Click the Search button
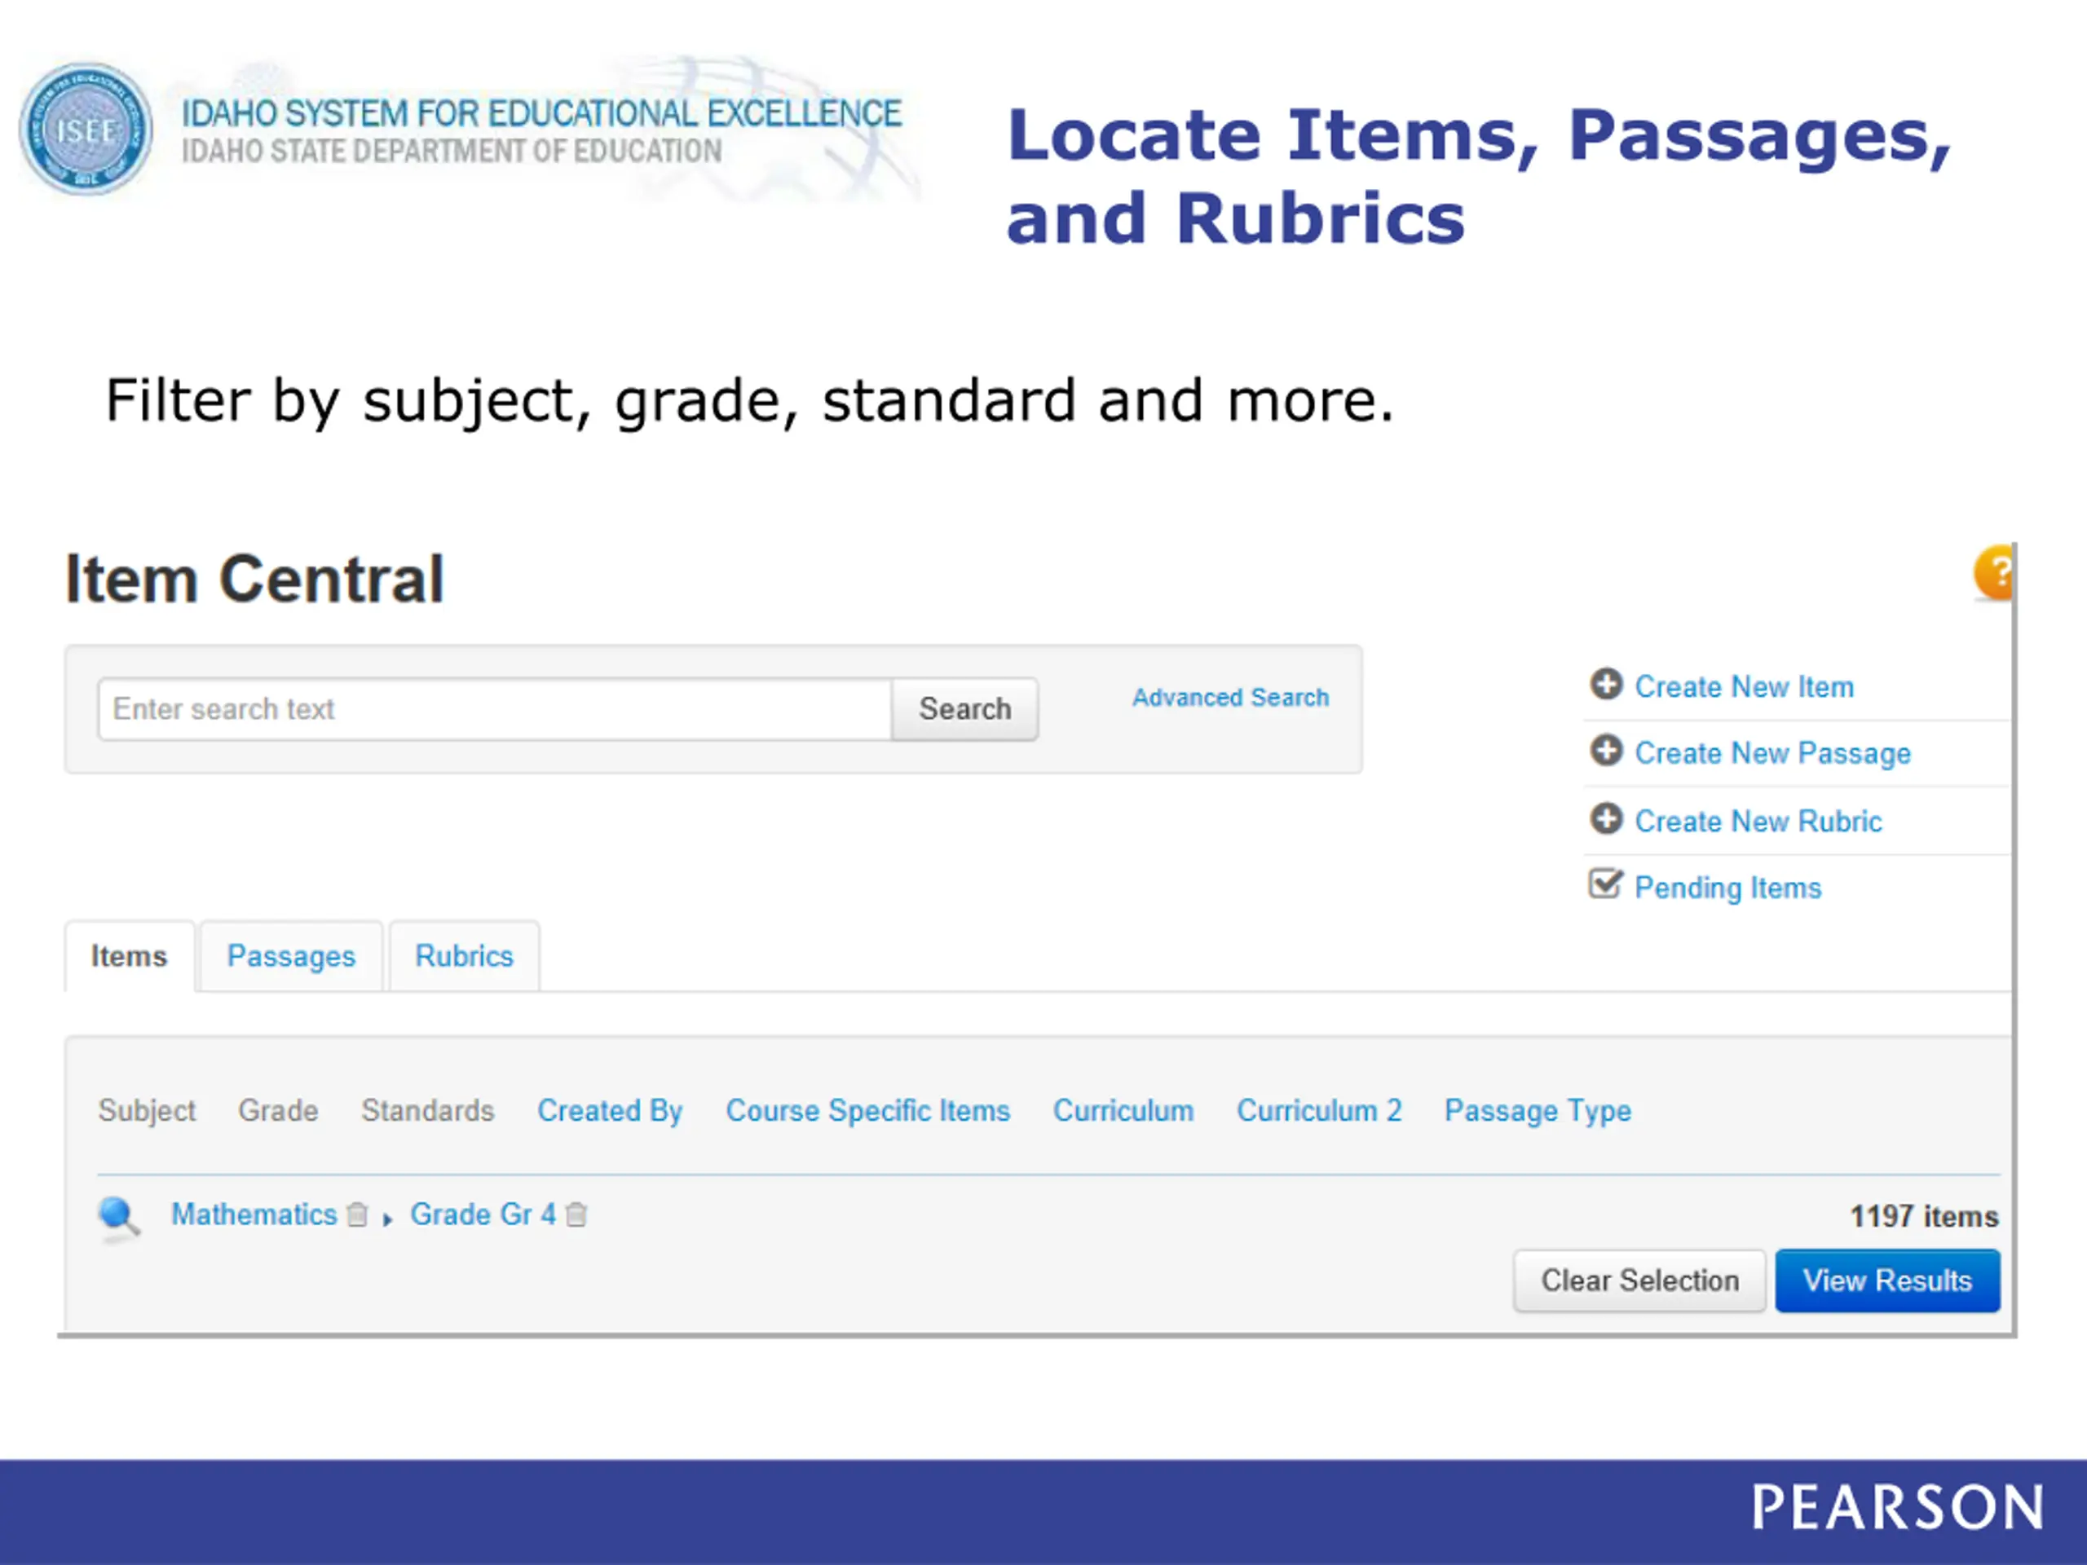2087x1565 pixels. [965, 709]
